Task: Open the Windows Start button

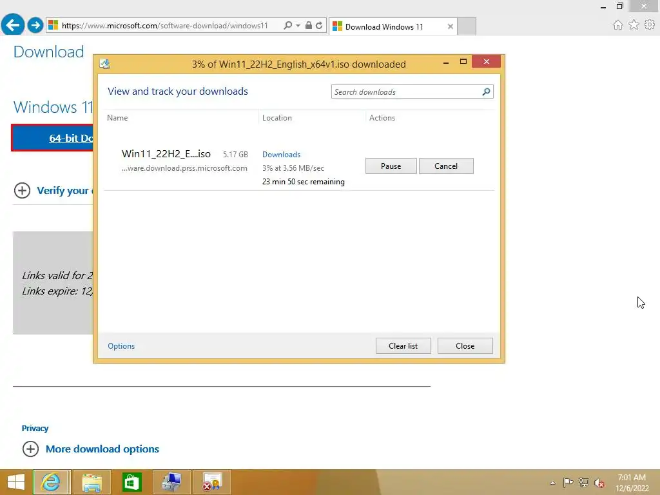Action: point(16,482)
